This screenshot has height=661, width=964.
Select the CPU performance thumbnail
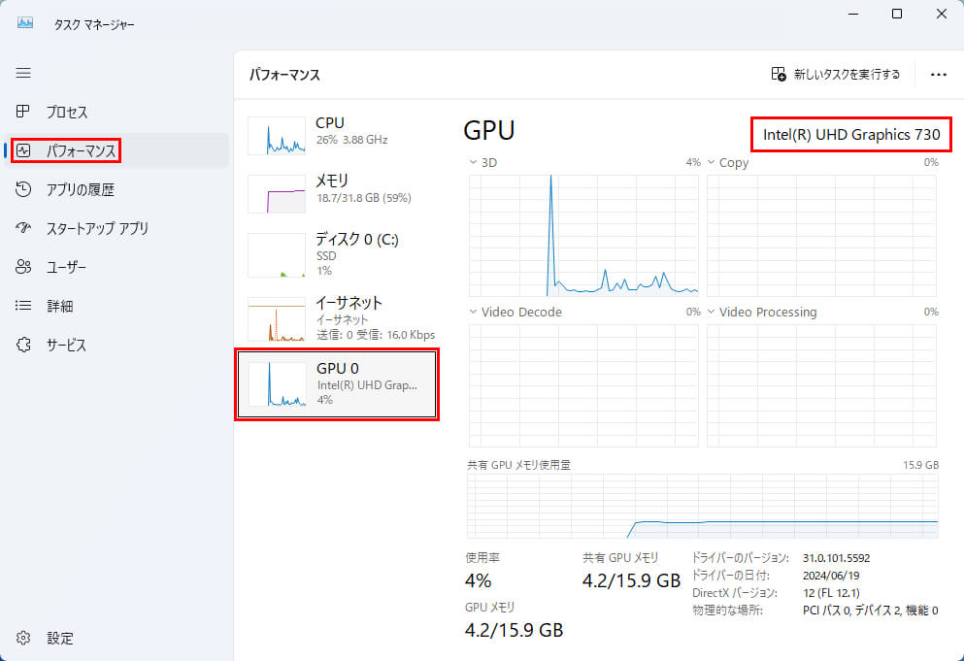[277, 136]
